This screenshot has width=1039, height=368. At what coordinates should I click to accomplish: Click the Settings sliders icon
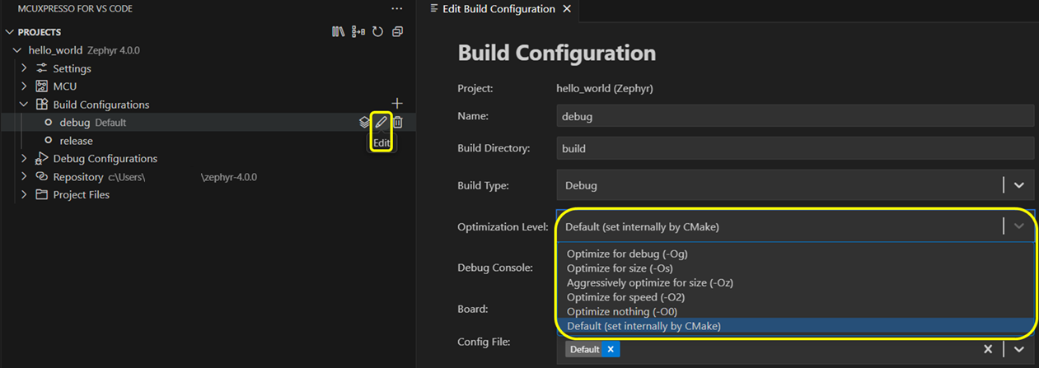42,68
